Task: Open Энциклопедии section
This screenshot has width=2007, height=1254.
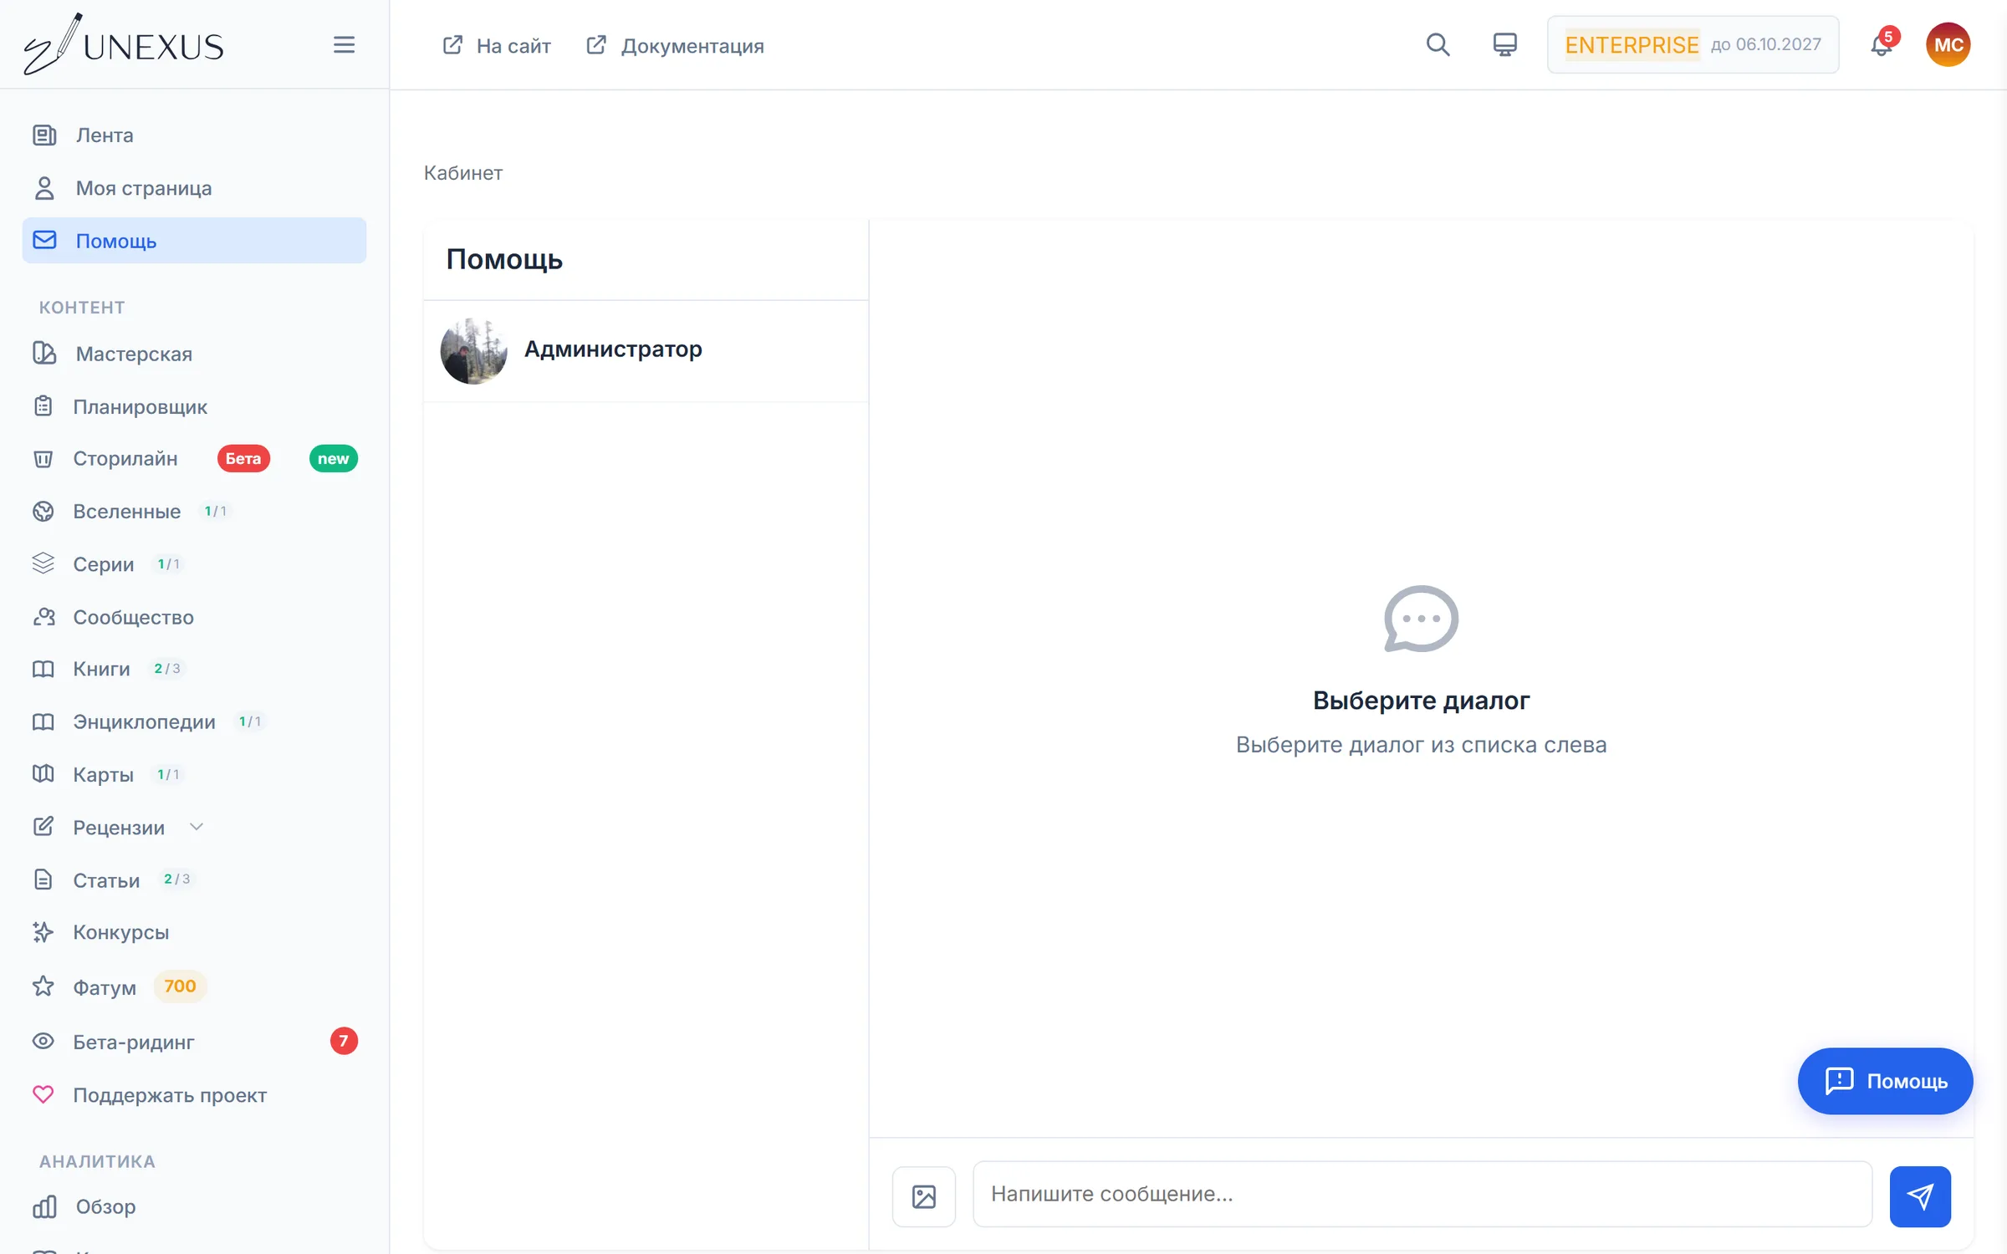Action: [194, 721]
